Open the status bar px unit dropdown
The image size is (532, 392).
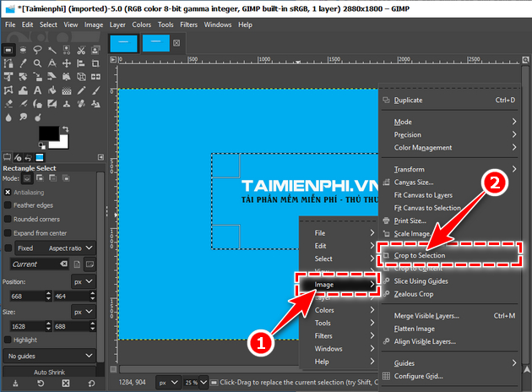[x=168, y=383]
